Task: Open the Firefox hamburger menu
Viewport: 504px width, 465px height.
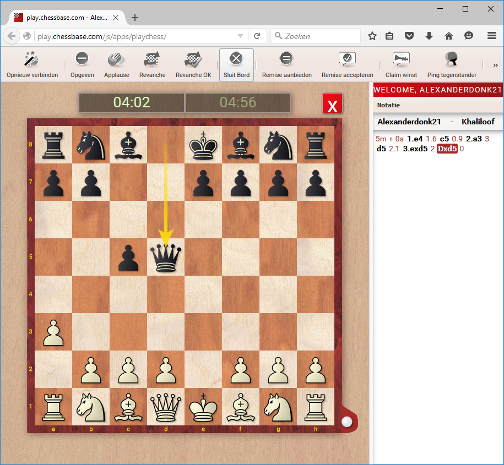Action: point(492,36)
